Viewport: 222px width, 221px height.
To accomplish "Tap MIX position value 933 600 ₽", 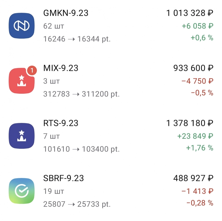I will tap(193, 68).
